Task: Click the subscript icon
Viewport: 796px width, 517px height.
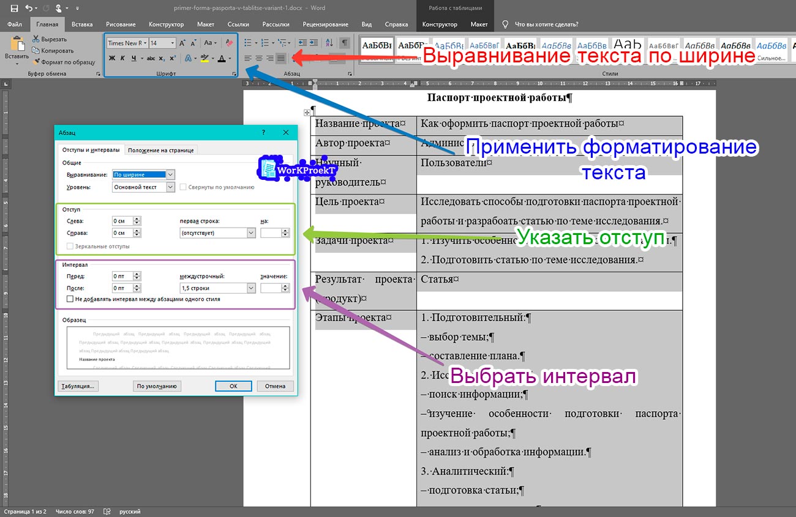Action: (162, 58)
